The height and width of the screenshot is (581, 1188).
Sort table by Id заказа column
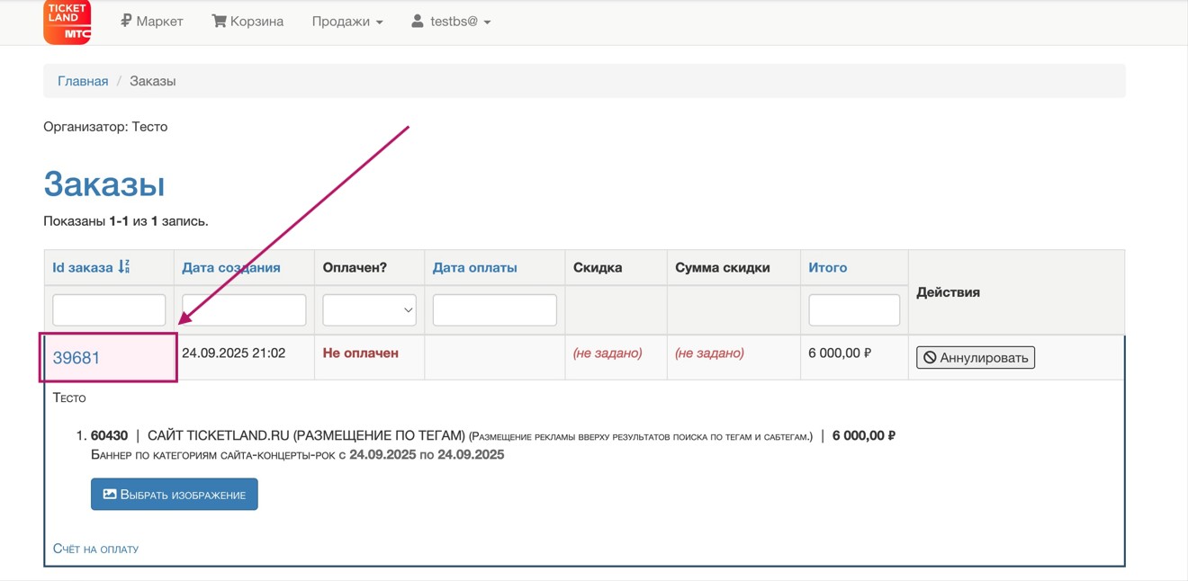point(82,267)
